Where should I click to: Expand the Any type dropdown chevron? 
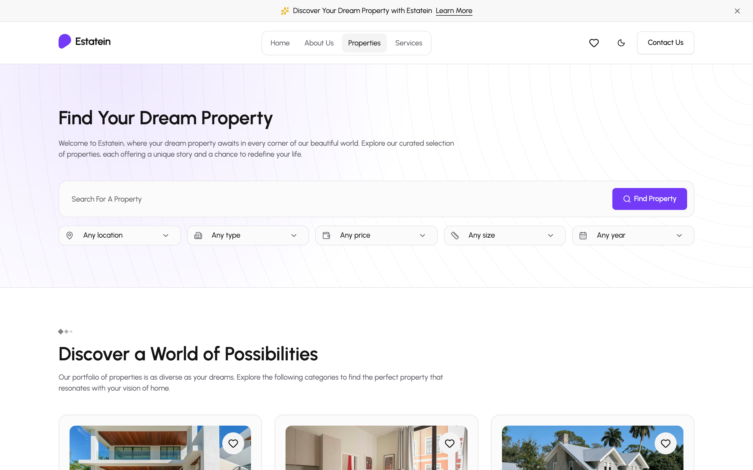tap(294, 236)
